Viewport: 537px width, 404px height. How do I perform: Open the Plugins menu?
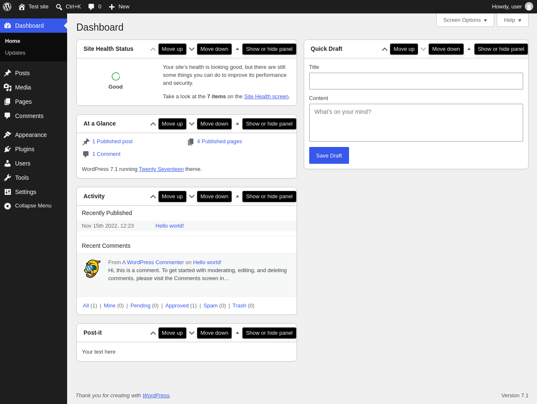click(34, 149)
